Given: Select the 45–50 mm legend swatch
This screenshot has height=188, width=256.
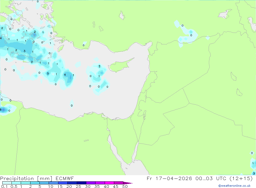Looking at the screenshot, I should tap(119, 183).
